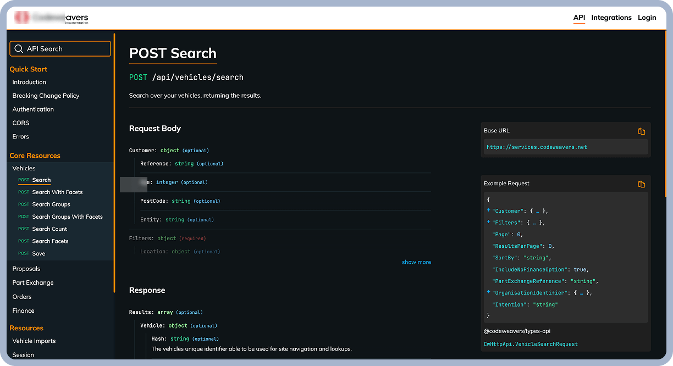The width and height of the screenshot is (673, 366).
Task: Click the Reference: string field
Action: click(181, 164)
